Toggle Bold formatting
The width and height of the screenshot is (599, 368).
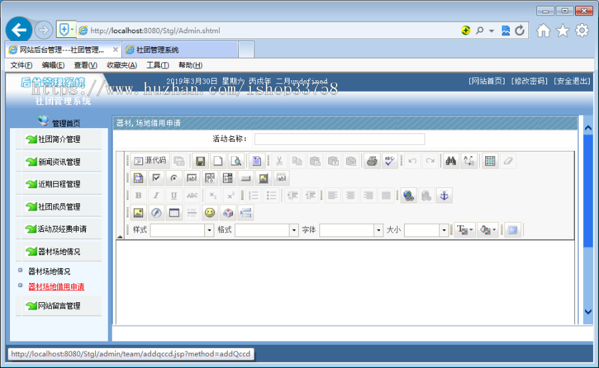138,196
